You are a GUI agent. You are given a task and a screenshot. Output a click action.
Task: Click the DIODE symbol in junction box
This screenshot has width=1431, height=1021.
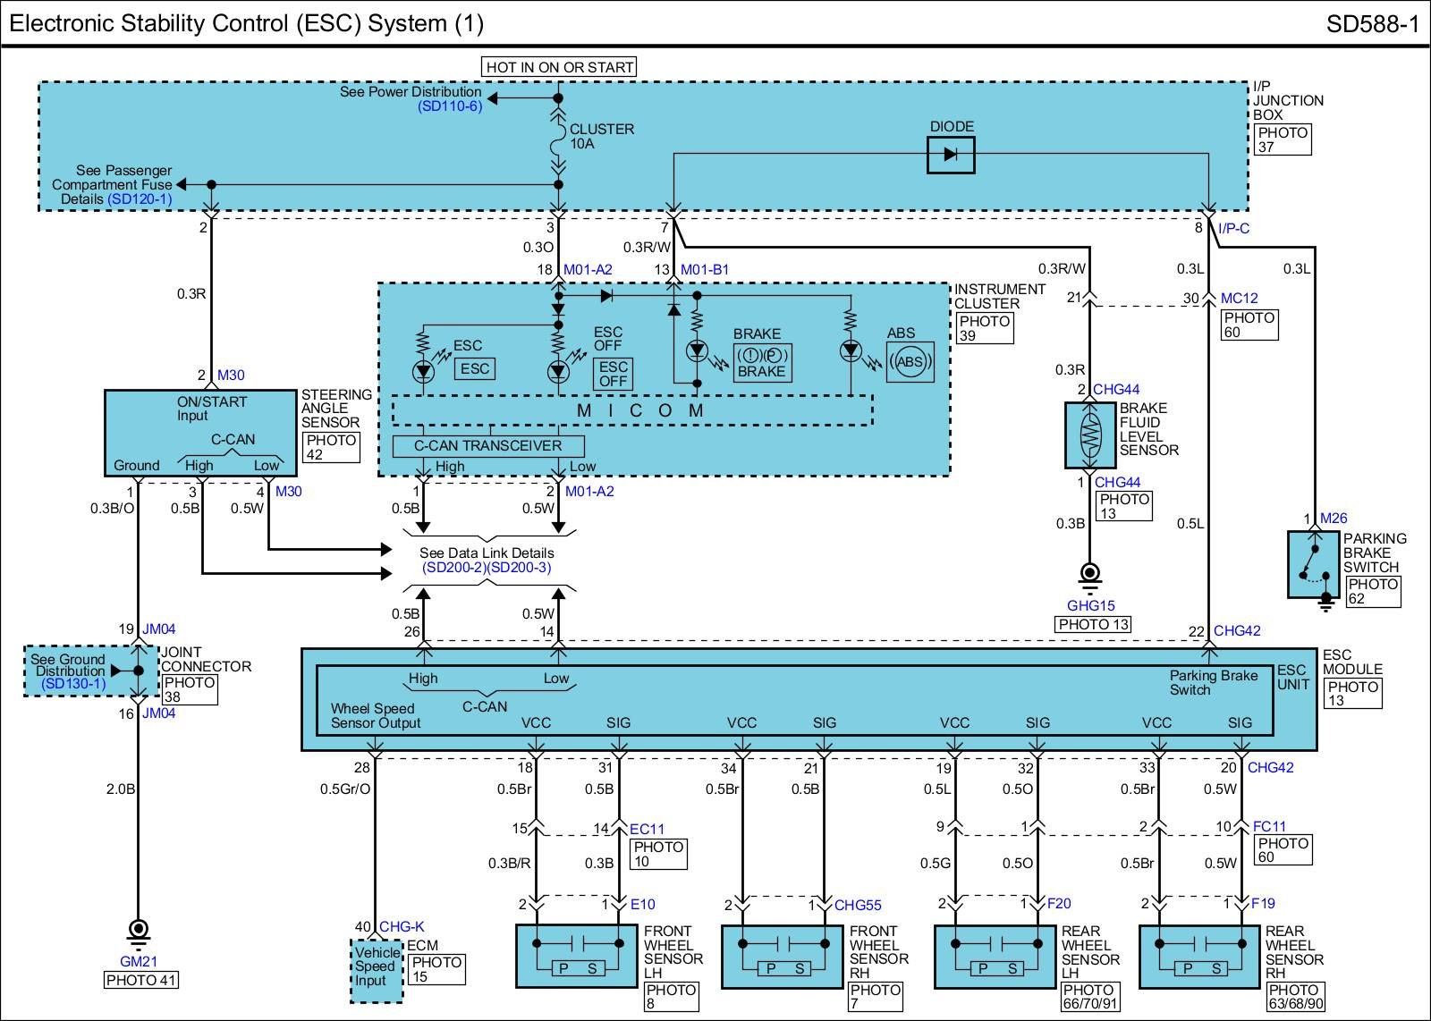pyautogui.click(x=950, y=155)
